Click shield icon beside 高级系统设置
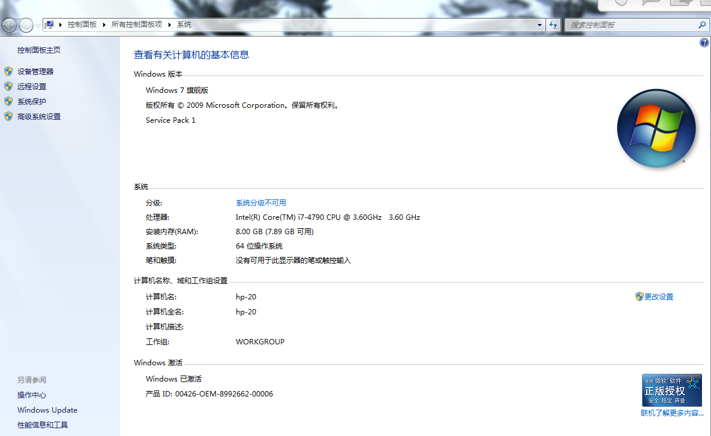Viewport: 711px width, 436px height. [x=8, y=116]
